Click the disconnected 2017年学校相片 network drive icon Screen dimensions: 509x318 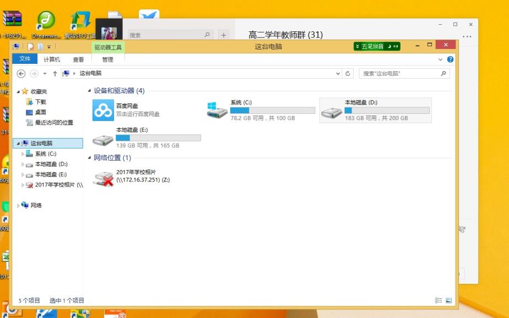coord(103,178)
